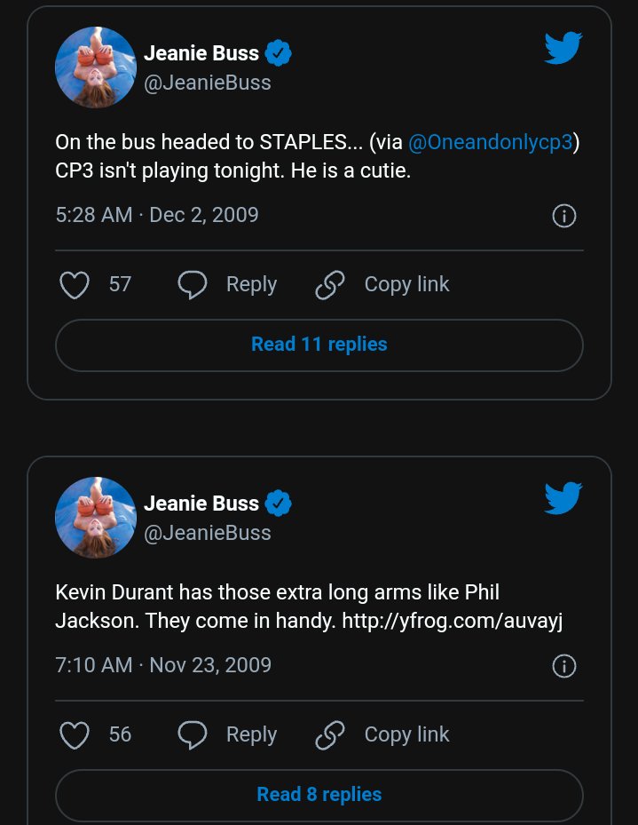
Task: Click Jeanie Buss display name on second tweet
Action: [201, 504]
